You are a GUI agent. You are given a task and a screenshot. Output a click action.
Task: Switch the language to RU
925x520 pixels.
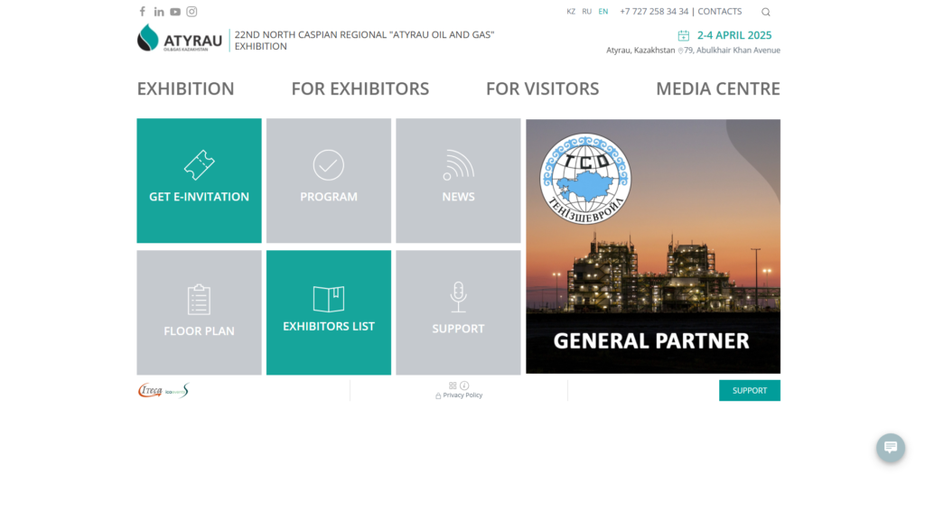586,12
